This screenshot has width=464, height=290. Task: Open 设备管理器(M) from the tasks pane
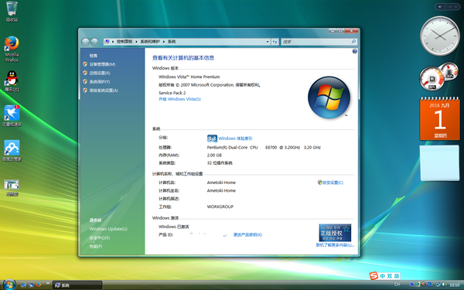[x=102, y=64]
